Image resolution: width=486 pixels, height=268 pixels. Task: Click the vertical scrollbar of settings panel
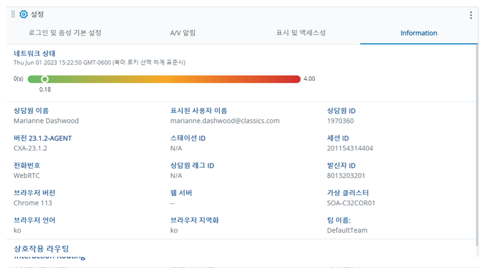(477, 146)
